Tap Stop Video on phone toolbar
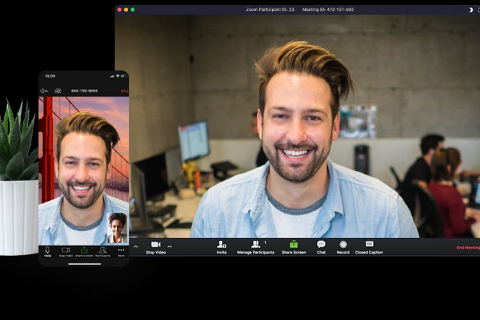Image resolution: width=480 pixels, height=320 pixels. click(x=66, y=252)
